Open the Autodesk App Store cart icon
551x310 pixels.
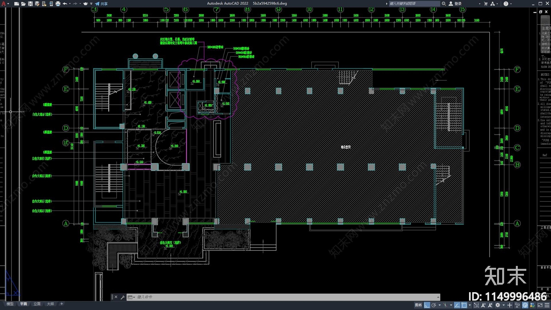tap(486, 3)
